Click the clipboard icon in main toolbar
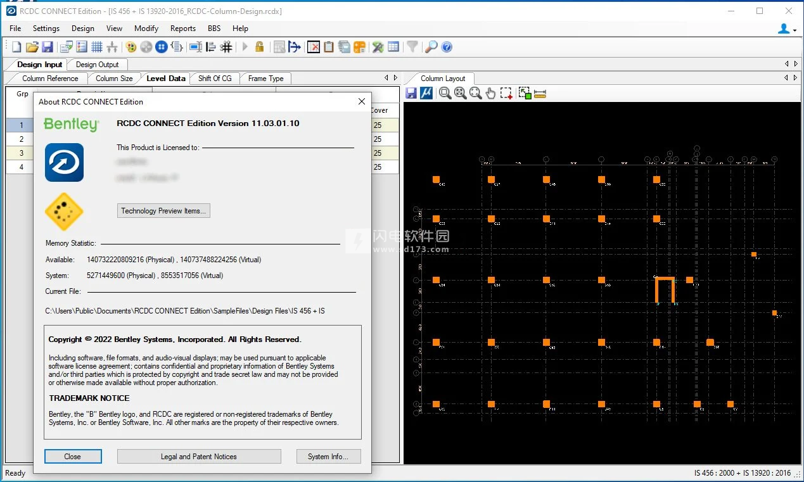 [329, 47]
